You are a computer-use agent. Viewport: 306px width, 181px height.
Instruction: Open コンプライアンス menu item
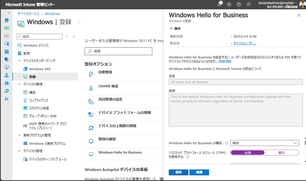pyautogui.click(x=38, y=100)
